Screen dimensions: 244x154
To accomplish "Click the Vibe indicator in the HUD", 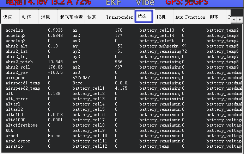I will (145, 2).
